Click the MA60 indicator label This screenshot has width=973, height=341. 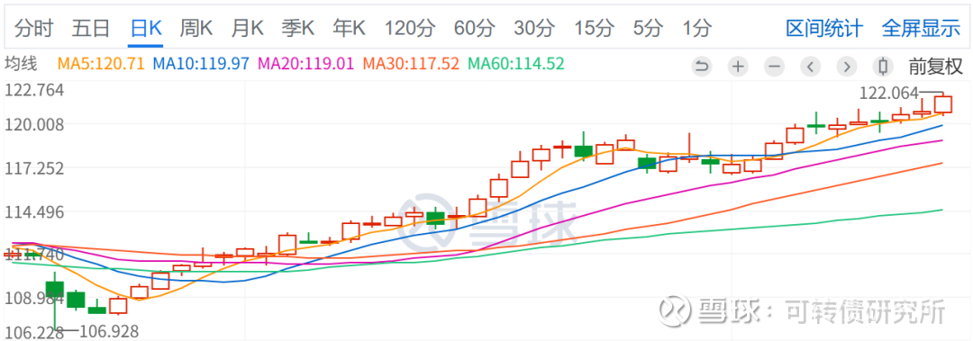(x=515, y=63)
